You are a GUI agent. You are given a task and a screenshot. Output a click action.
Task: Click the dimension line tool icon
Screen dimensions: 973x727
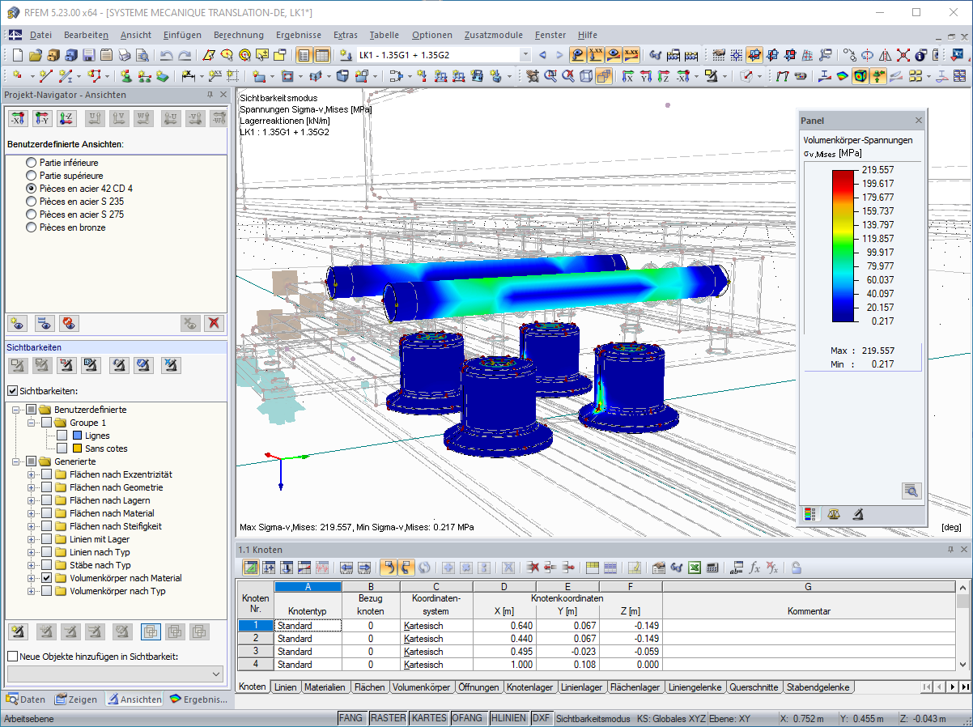(188, 76)
